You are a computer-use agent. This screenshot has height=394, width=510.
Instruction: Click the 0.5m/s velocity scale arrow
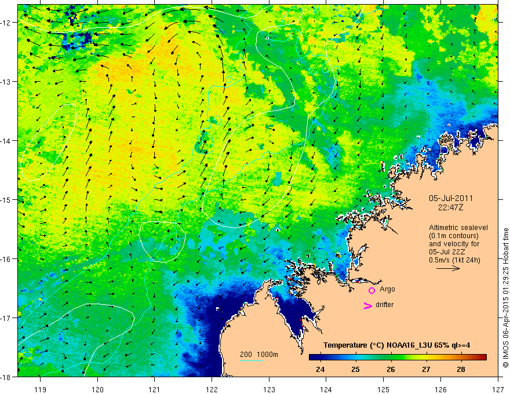click(448, 268)
